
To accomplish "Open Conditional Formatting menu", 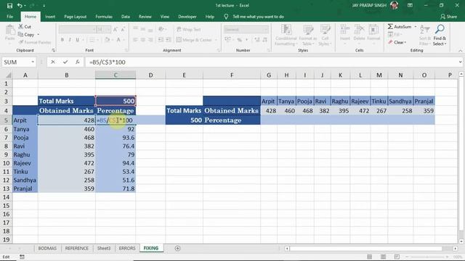I will coord(286,36).
